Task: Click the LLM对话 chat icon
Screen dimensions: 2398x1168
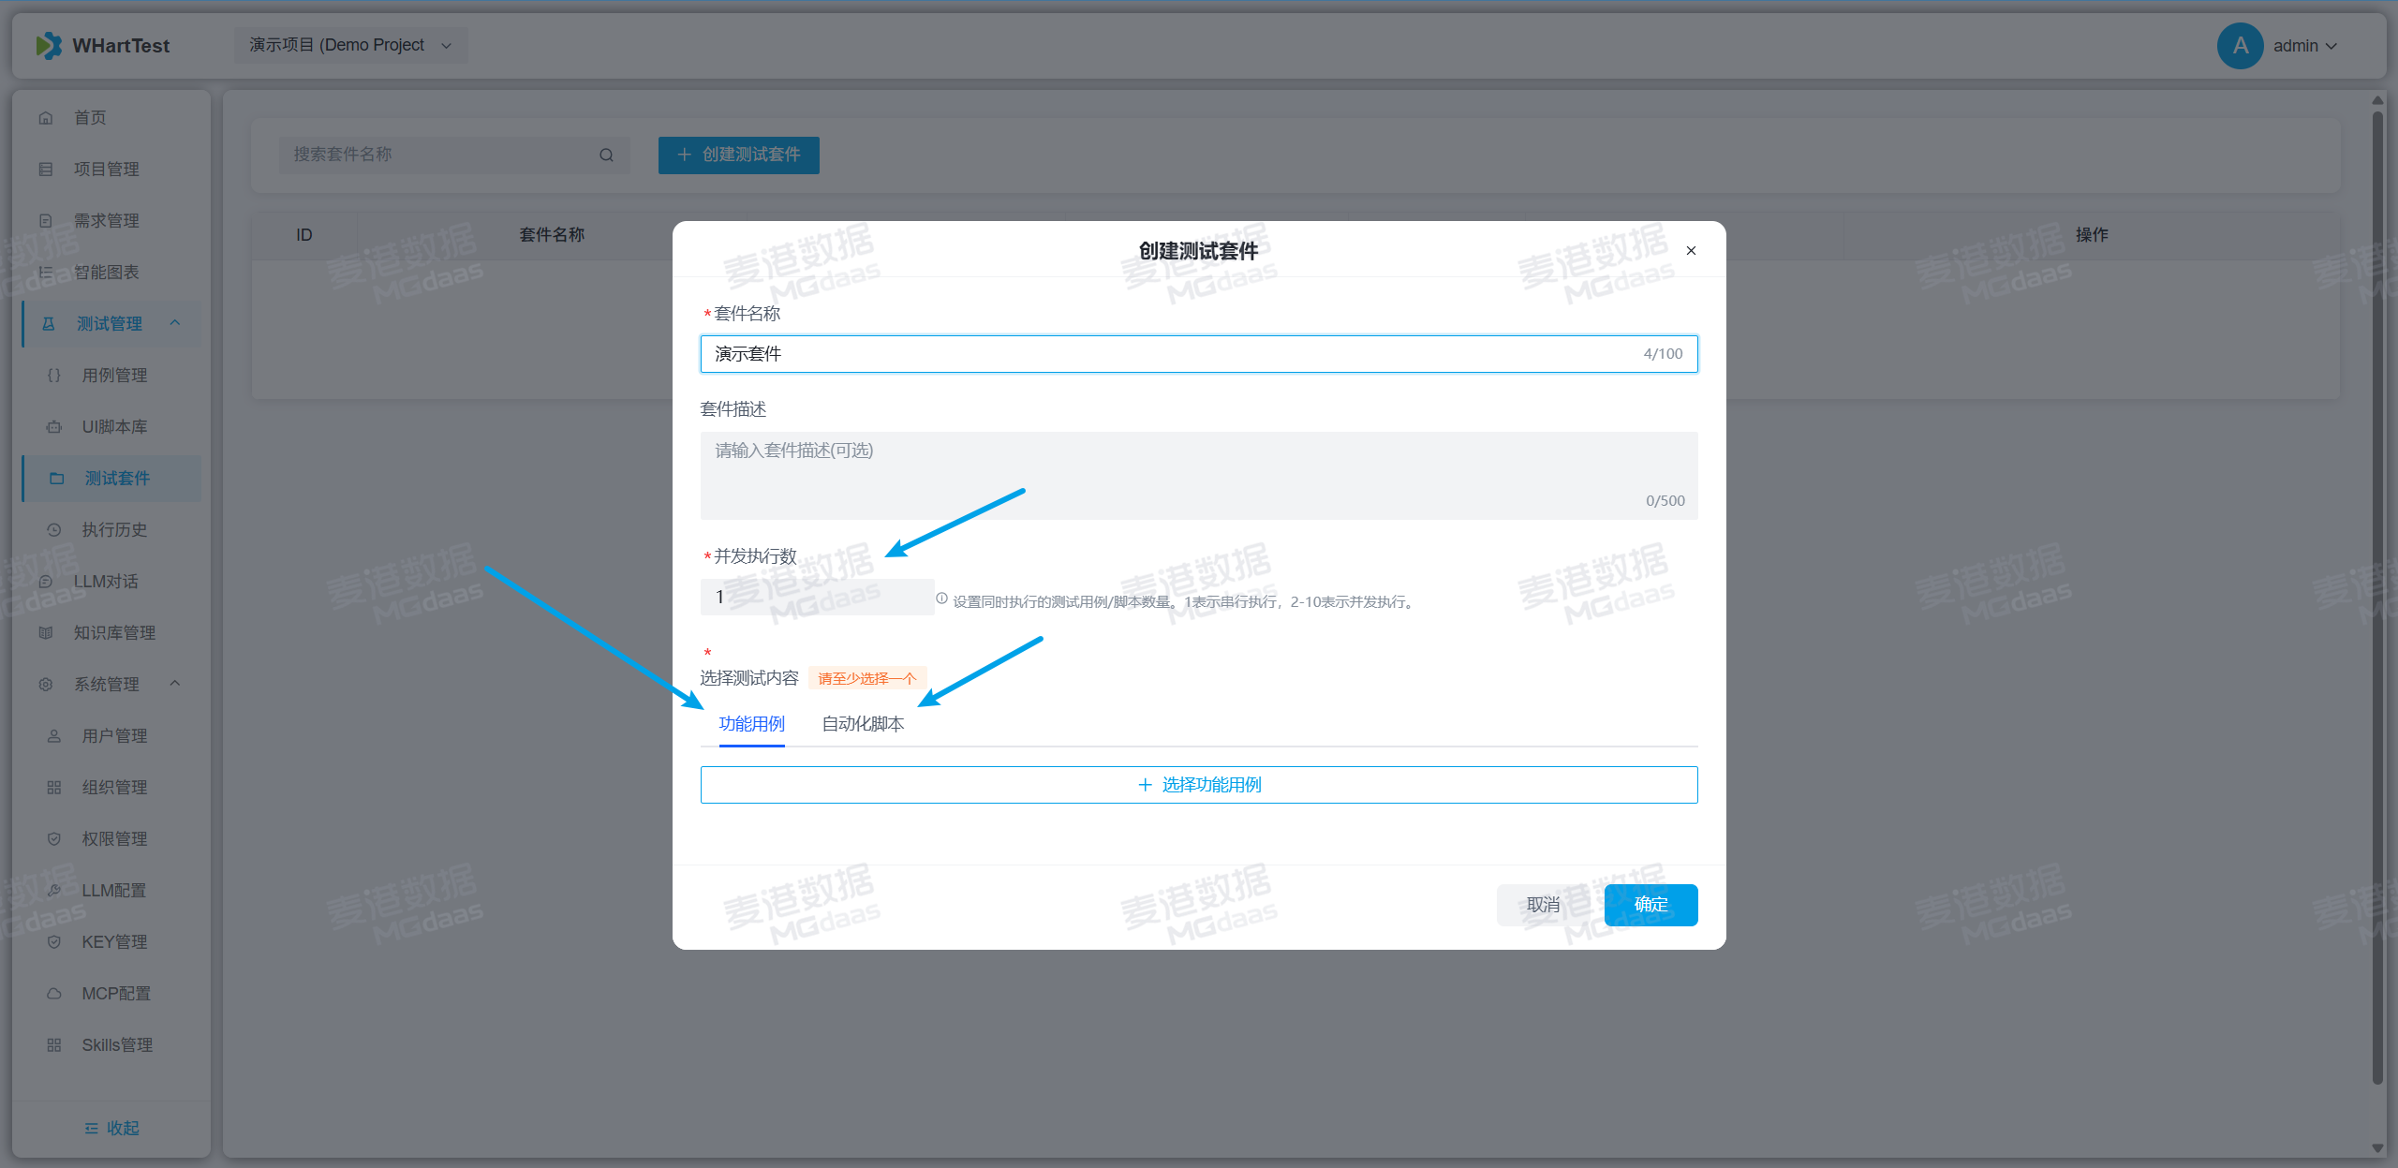Action: pyautogui.click(x=46, y=582)
